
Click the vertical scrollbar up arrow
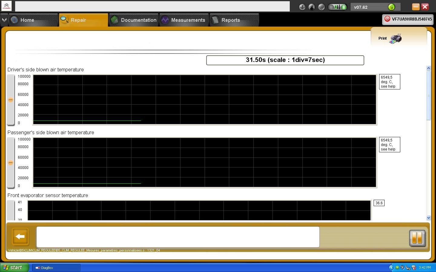click(428, 68)
